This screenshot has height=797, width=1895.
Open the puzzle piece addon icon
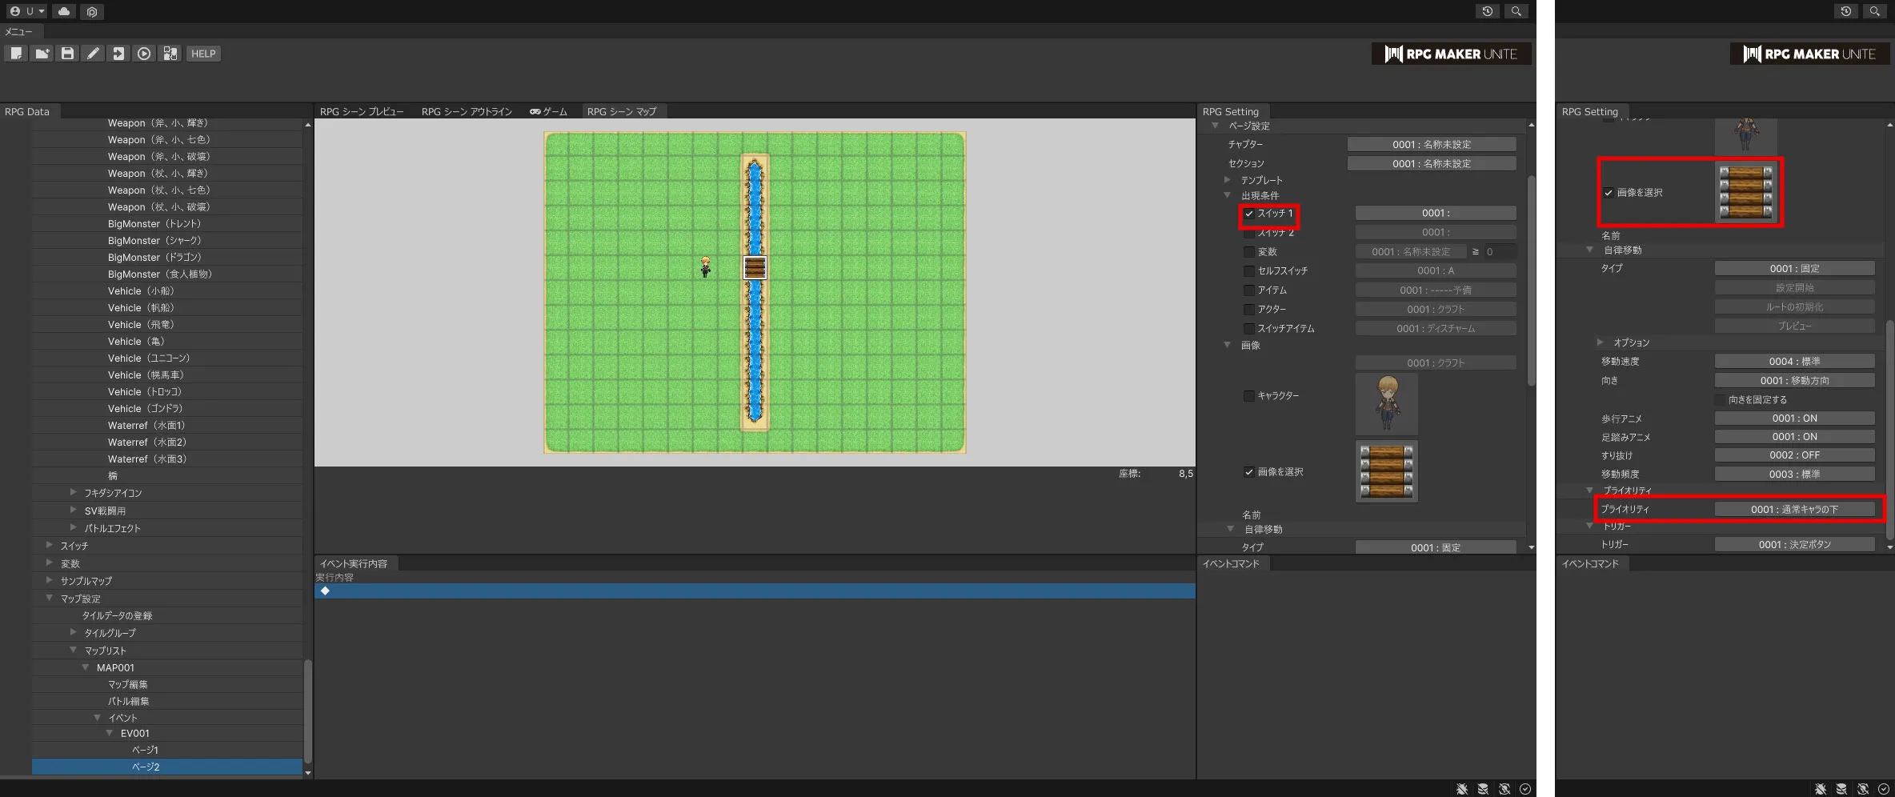(170, 54)
